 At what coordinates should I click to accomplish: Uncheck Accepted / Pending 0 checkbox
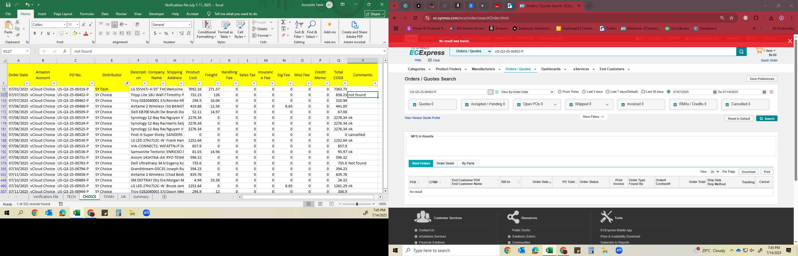tap(466, 105)
